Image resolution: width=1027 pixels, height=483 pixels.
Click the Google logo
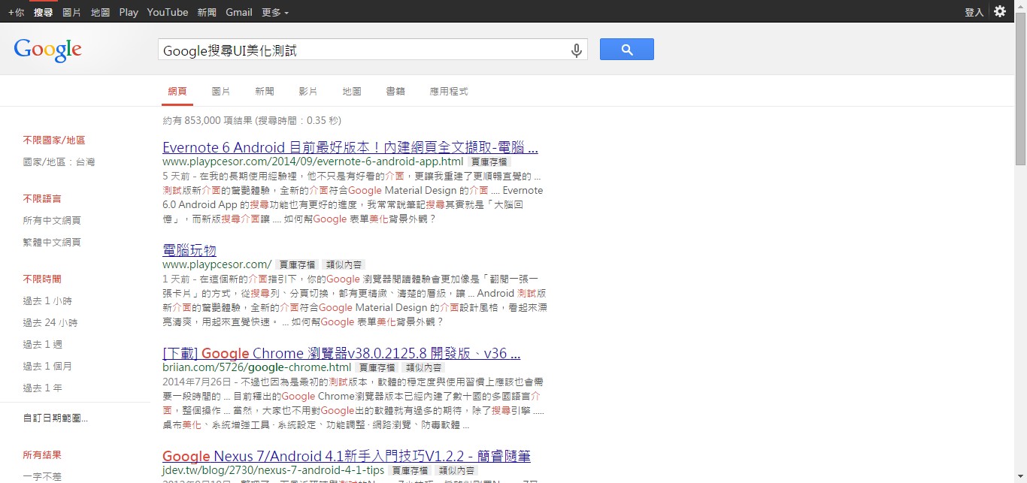(x=47, y=50)
